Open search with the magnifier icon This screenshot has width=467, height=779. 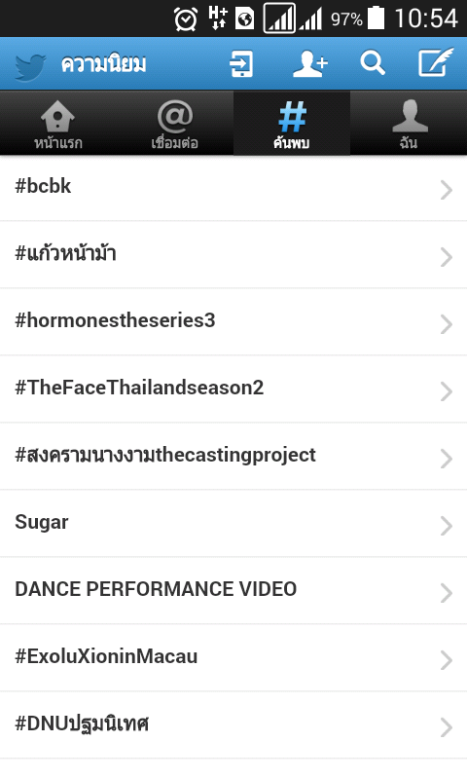[373, 63]
